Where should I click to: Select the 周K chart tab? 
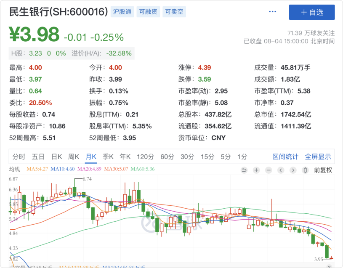click(x=74, y=157)
